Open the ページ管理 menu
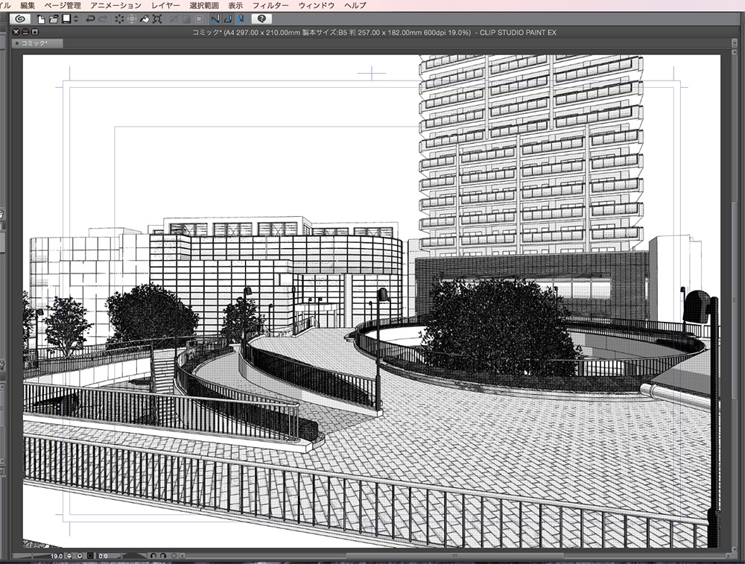Image resolution: width=745 pixels, height=564 pixels. pos(63,5)
